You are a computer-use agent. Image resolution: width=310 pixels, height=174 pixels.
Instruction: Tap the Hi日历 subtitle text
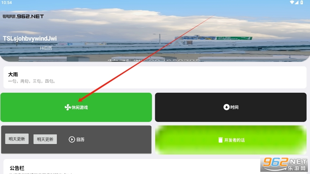pos(46,48)
